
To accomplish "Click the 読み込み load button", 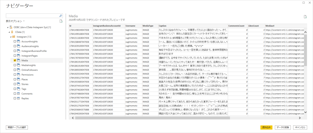I will click(266, 127).
